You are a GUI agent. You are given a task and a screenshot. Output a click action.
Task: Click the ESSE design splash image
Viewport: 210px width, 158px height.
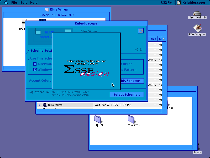(x=86, y=61)
